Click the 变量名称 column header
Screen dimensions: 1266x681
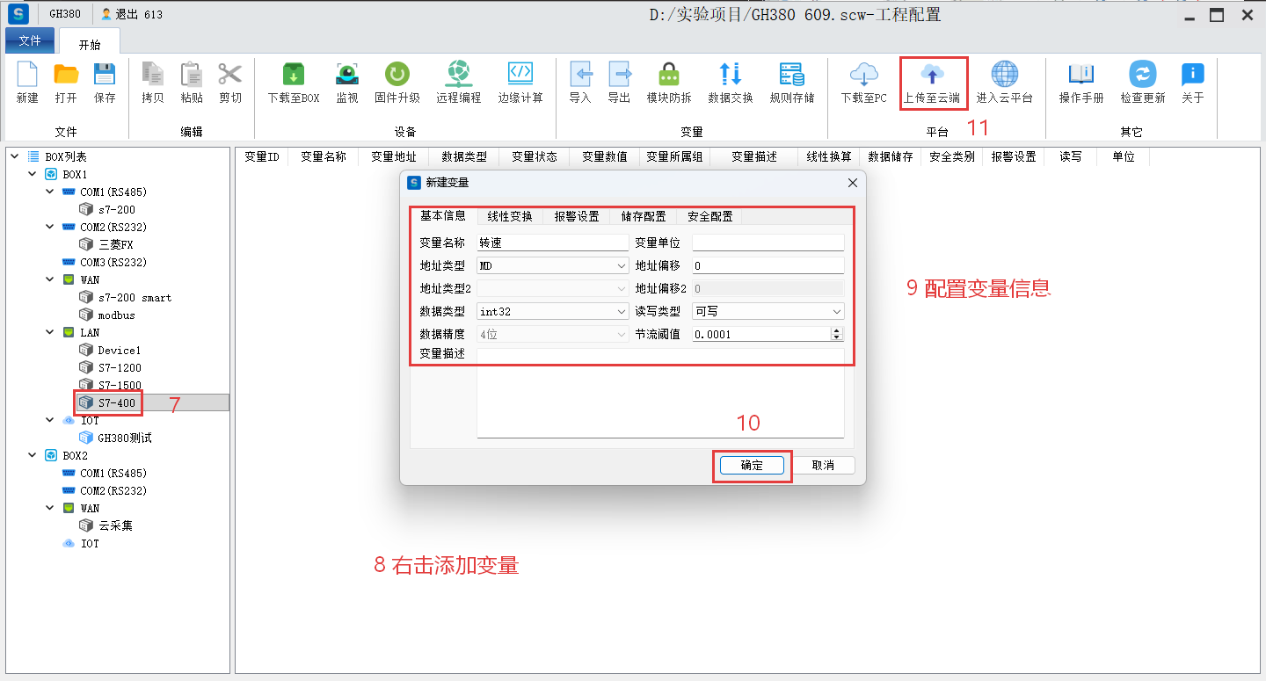point(324,156)
